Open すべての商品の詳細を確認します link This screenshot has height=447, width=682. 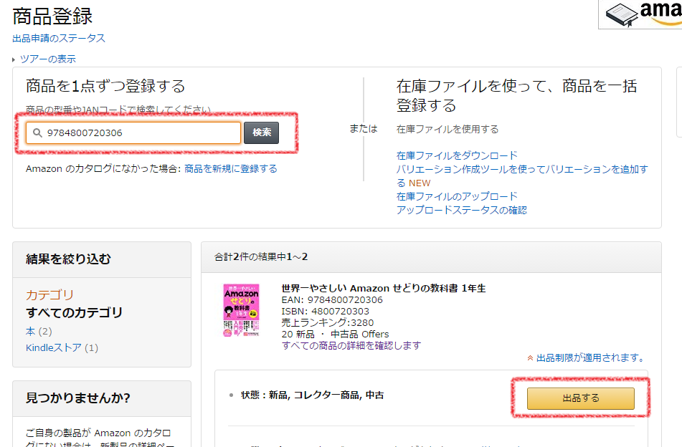(351, 345)
